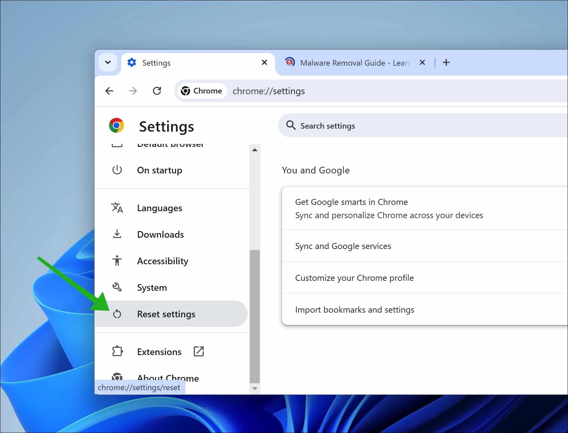Image resolution: width=568 pixels, height=433 pixels.
Task: Select the Extensions puzzle icon
Action: [x=117, y=351]
